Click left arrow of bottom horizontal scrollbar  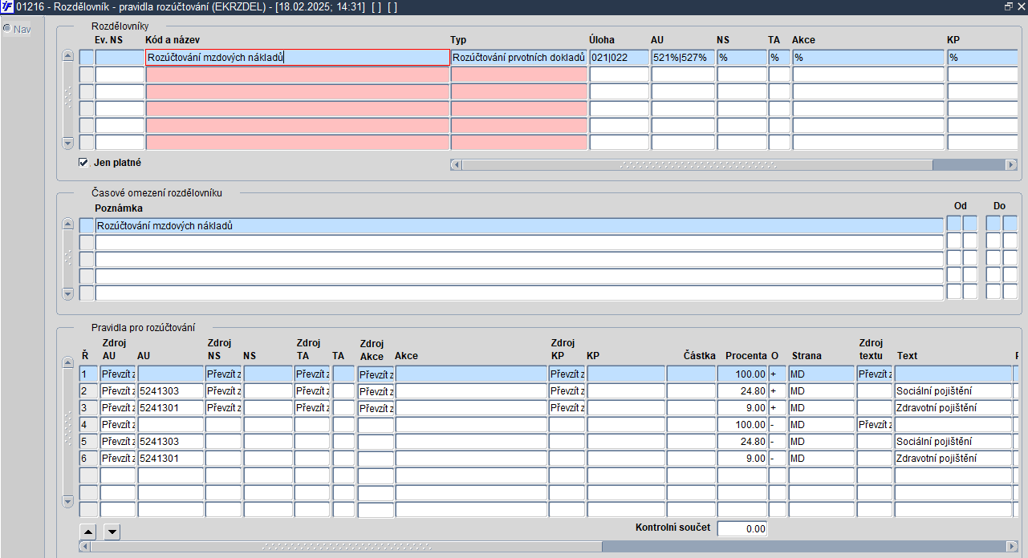[x=84, y=546]
